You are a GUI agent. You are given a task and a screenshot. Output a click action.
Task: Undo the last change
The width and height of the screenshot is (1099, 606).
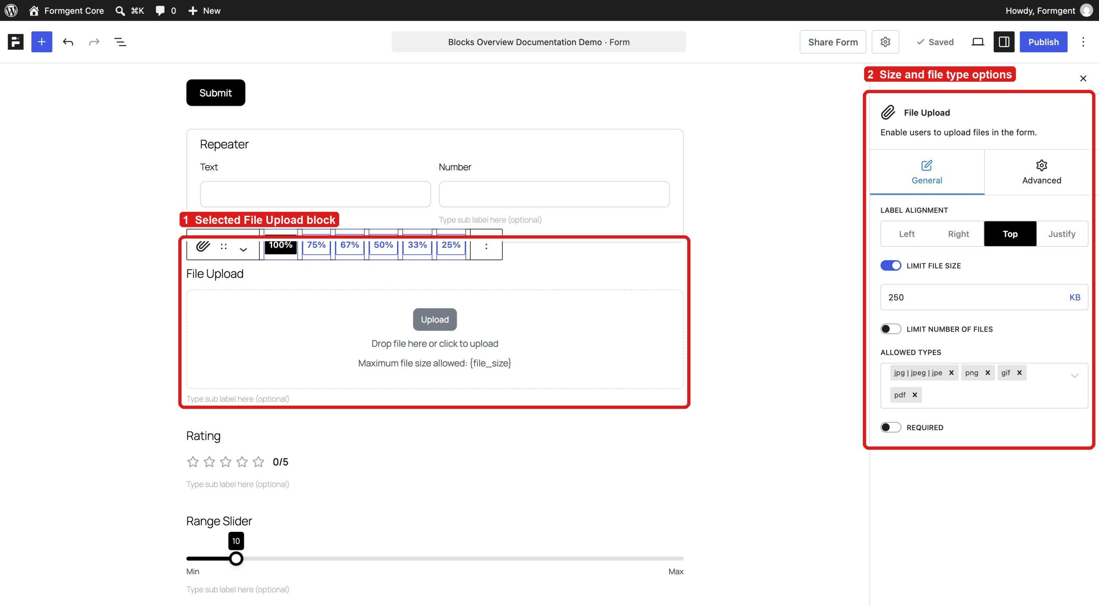[x=68, y=42]
